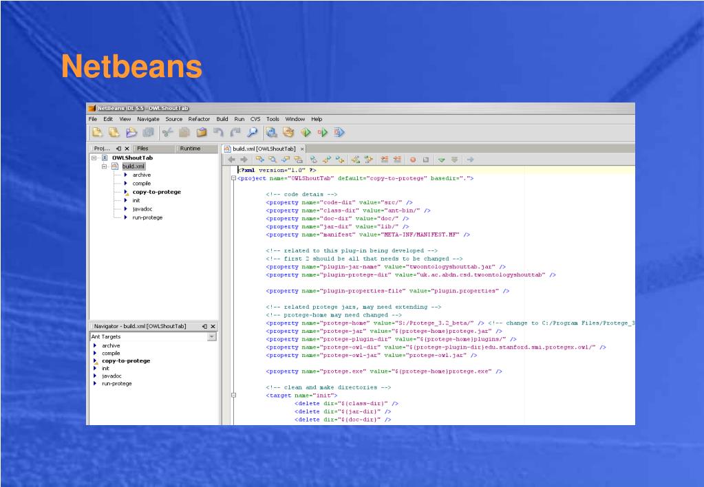Click the Toggle Bookmark icon in editor toolbar
The image size is (704, 487).
point(313,160)
